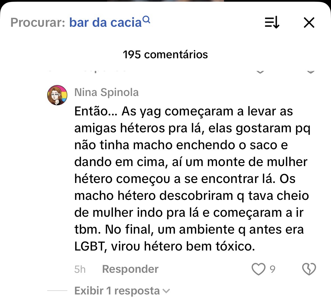The height and width of the screenshot is (304, 331).
Task: Open Nina Spinola's profile avatar
Action: click(x=57, y=95)
